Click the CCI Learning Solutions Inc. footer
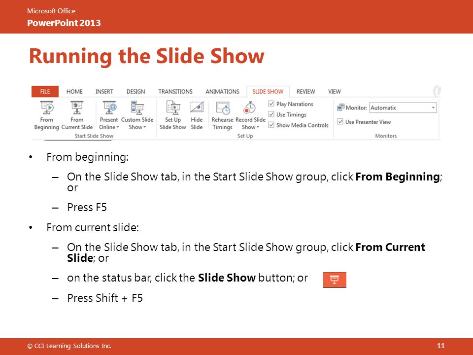The height and width of the screenshot is (355, 473). pyautogui.click(x=69, y=346)
